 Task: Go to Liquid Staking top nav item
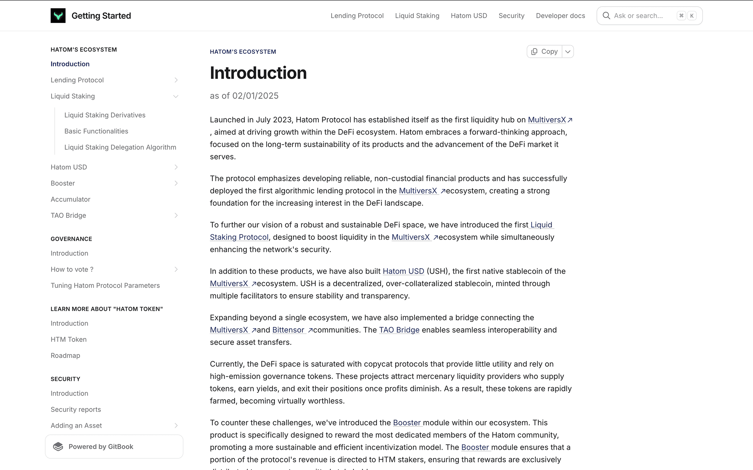click(x=417, y=16)
